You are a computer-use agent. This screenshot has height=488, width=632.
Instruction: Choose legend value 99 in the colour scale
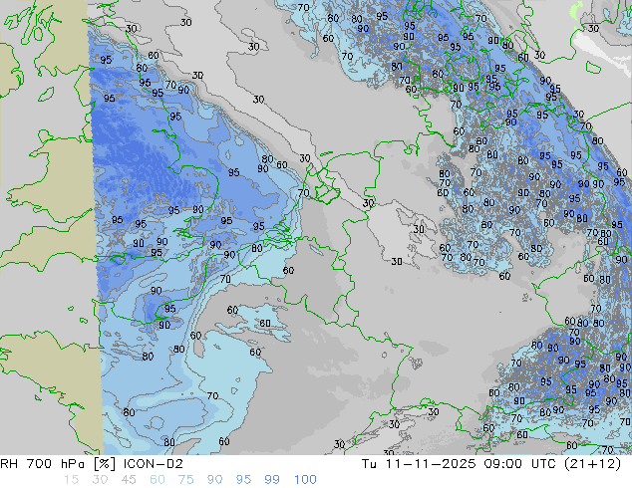tap(272, 480)
